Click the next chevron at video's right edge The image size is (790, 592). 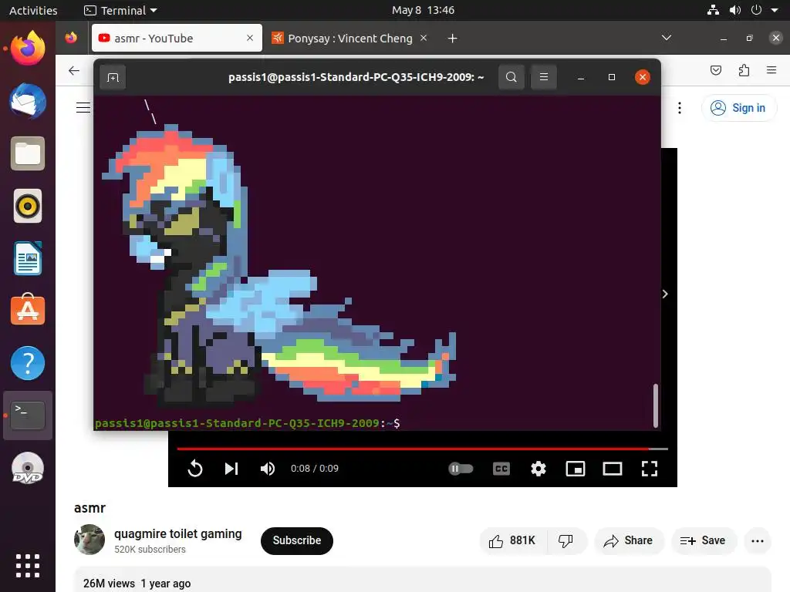tap(665, 294)
